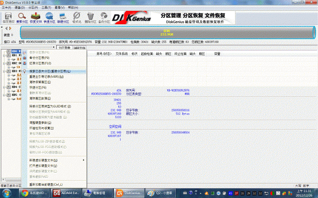This screenshot has width=318, height=198.
Task: Open the 工具(T) menu
Action: pyautogui.click(x=46, y=7)
